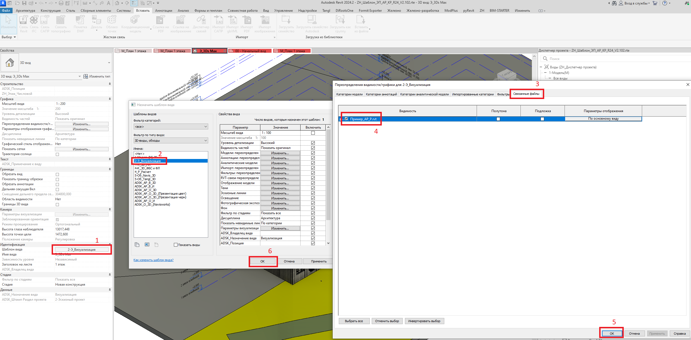Toggle visibility checkbox for Пример_АР_Р.rvt
691x340 pixels.
(346, 119)
